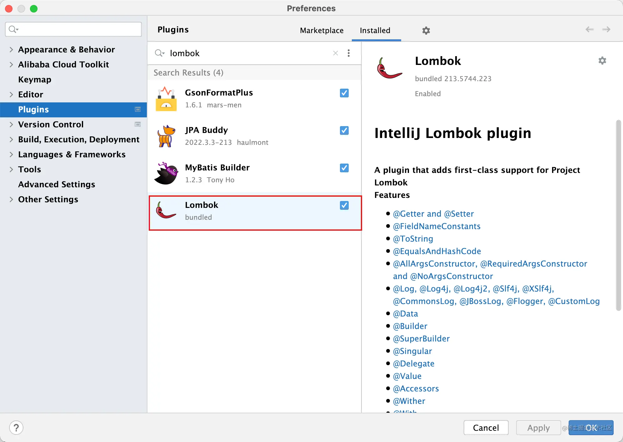Switch to the Marketplace tab
Screen dimensions: 623x442
coord(321,30)
